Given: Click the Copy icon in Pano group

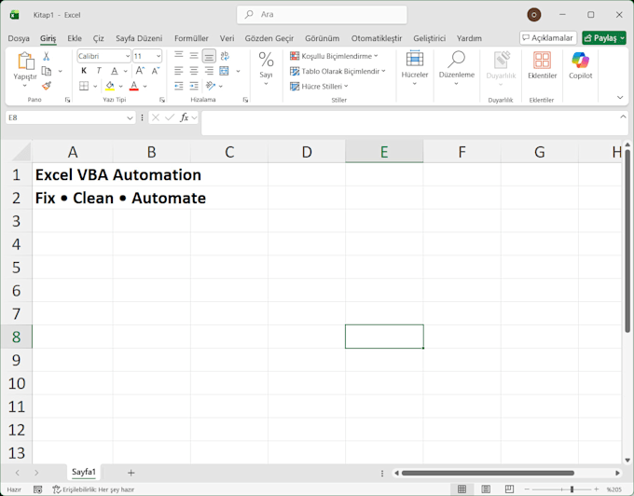Looking at the screenshot, I should [x=47, y=71].
